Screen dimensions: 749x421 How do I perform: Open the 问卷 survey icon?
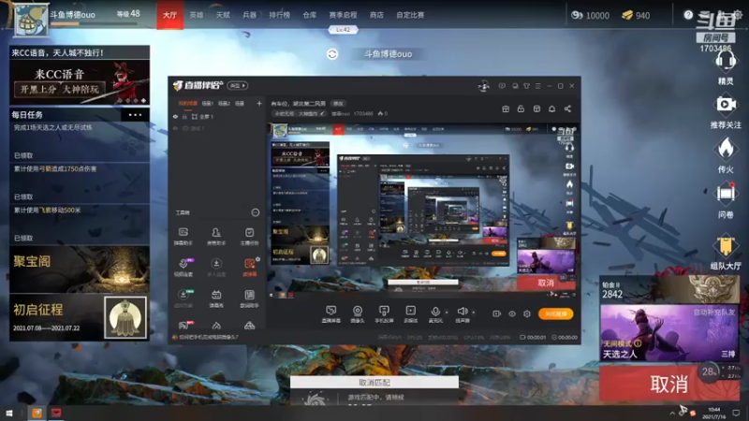coord(726,194)
